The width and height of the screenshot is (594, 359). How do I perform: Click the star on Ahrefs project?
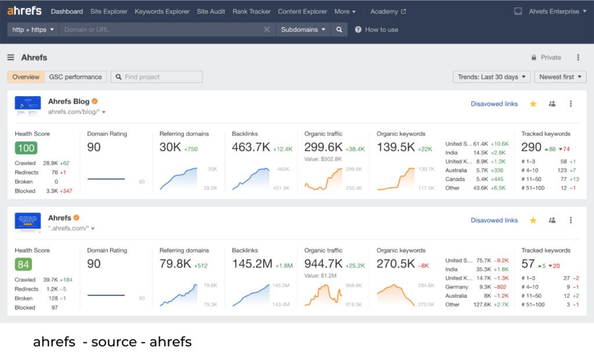coord(533,220)
